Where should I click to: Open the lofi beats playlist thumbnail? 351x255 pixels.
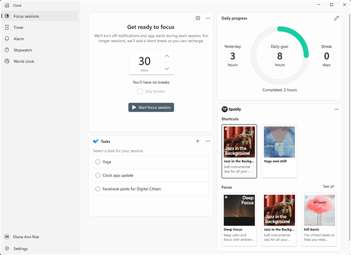point(320,210)
